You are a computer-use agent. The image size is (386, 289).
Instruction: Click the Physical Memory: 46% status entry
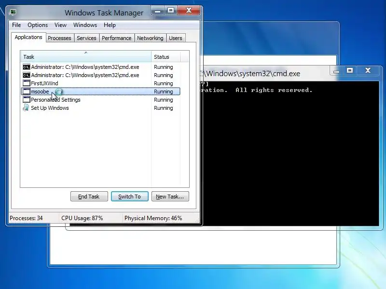click(x=153, y=218)
